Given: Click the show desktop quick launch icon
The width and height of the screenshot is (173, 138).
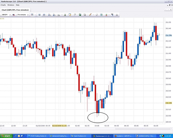Looking at the screenshot, I should click(22, 136).
